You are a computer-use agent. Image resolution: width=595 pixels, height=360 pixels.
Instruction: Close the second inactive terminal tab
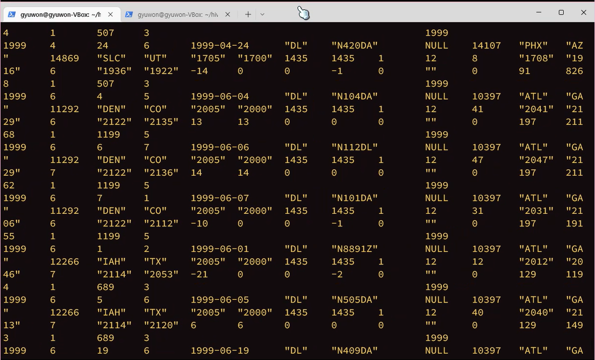point(228,15)
